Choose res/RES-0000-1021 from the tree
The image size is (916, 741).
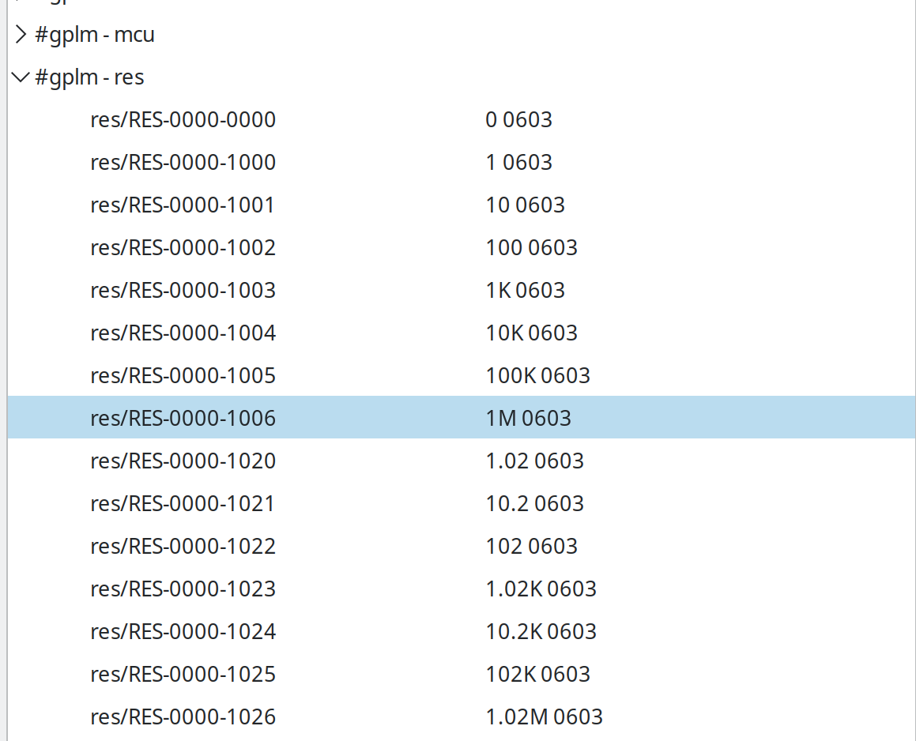coord(183,504)
